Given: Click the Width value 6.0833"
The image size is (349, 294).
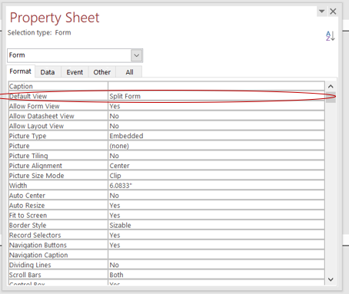Looking at the screenshot, I should [x=216, y=186].
